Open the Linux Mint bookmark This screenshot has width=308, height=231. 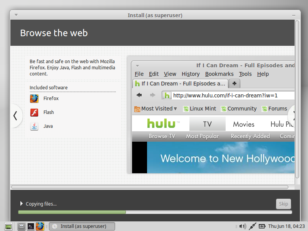pos(200,109)
